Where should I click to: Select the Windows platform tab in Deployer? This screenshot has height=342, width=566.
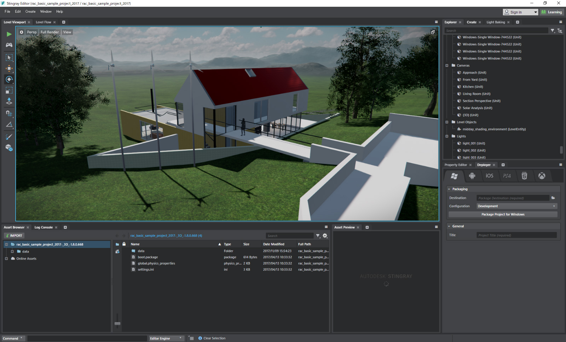tap(454, 176)
